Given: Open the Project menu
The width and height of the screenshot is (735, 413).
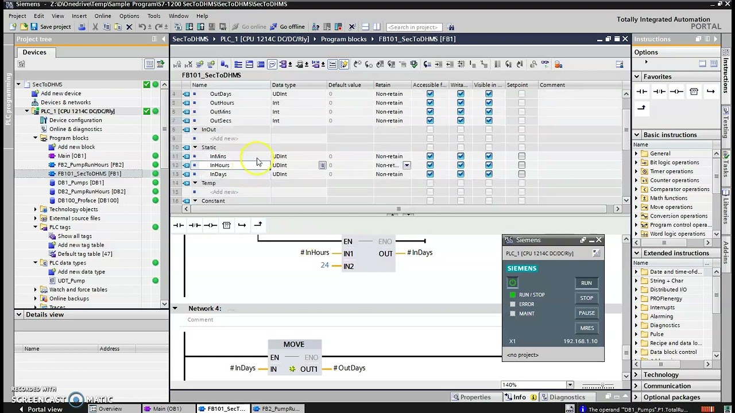Looking at the screenshot, I should [x=17, y=16].
